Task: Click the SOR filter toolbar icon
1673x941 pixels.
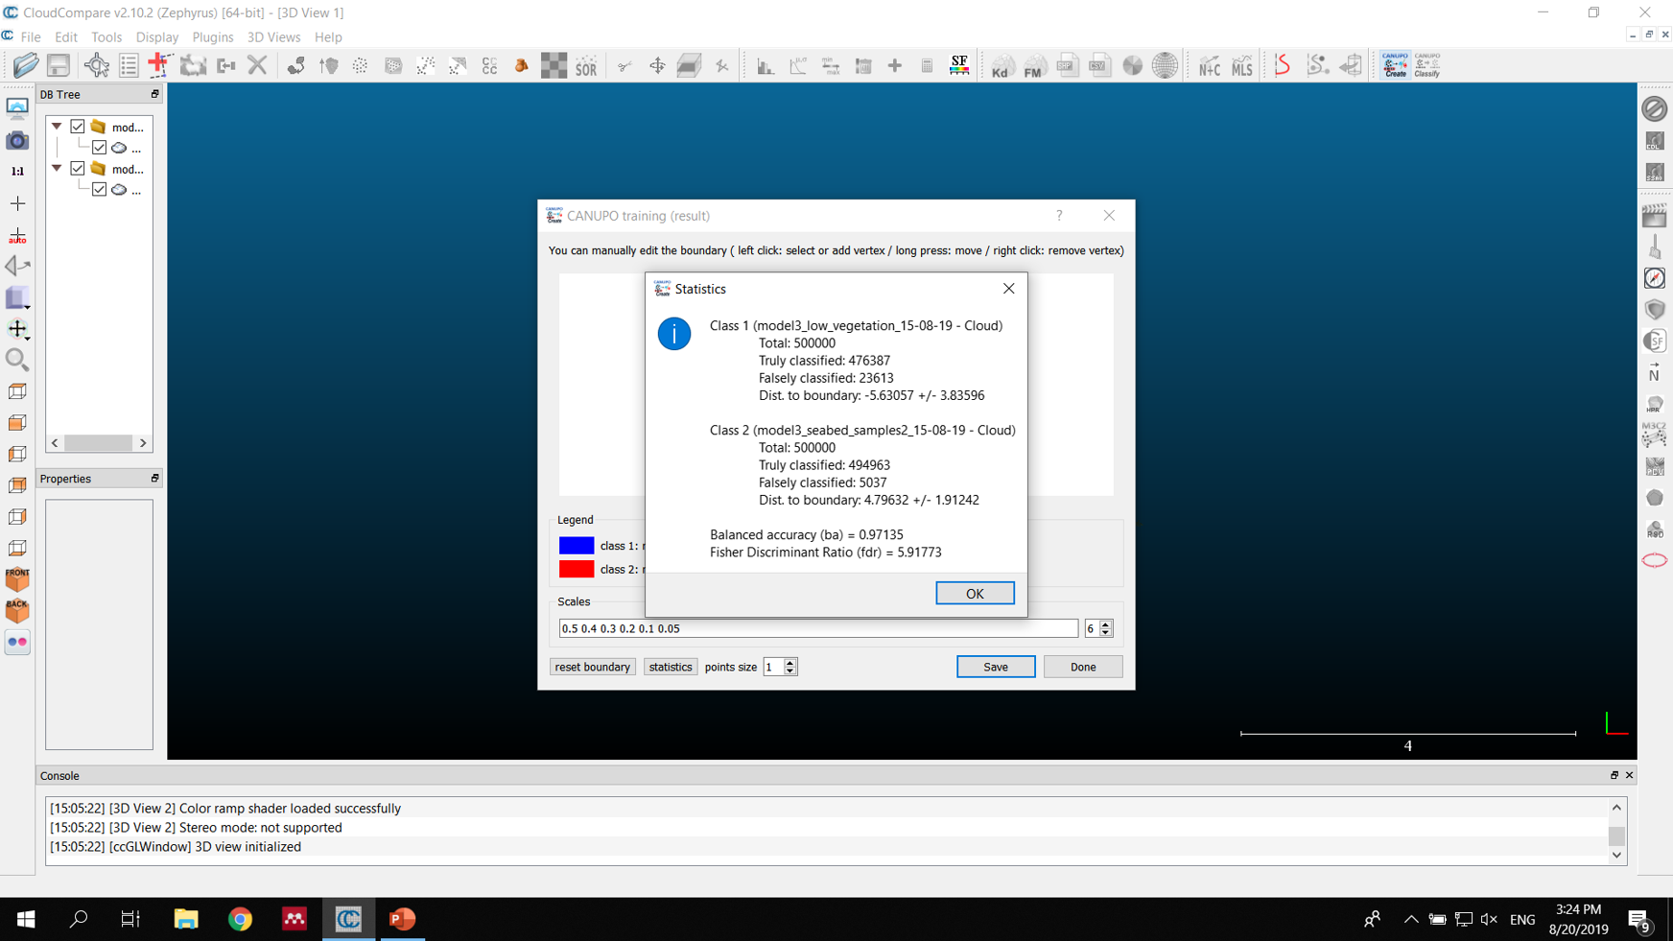Action: [586, 66]
